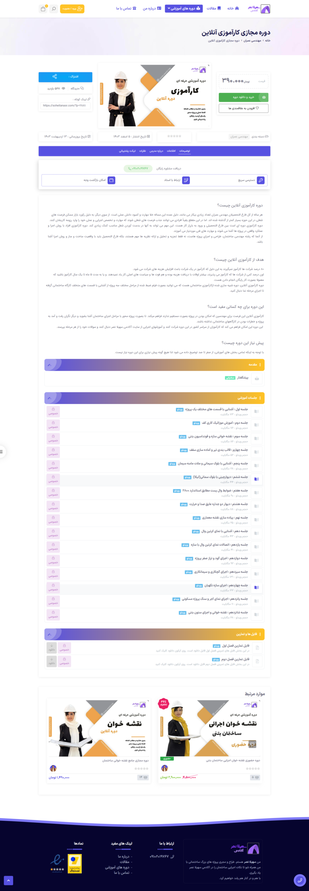The image size is (309, 891).
Task: Open the shopping cart icon in header
Action: [43, 9]
